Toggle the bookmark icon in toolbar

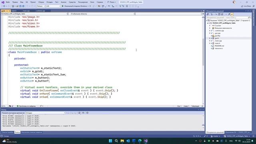click(x=127, y=6)
